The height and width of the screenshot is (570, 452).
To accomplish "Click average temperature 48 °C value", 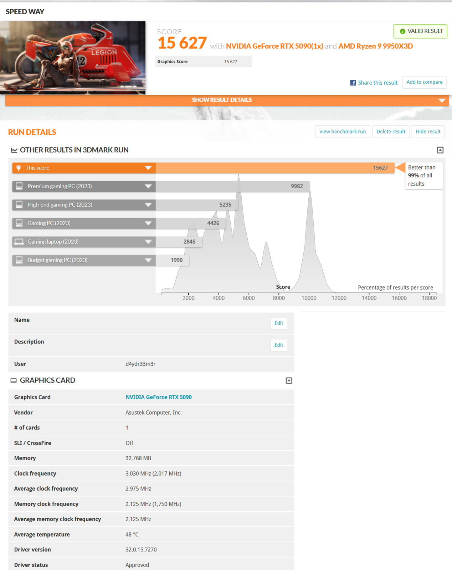I will pos(132,534).
